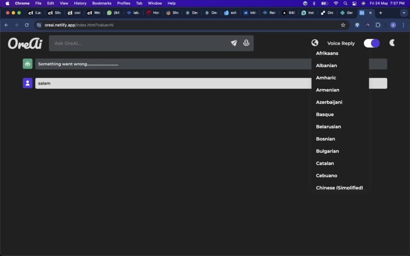Click browser forward arrow

coord(16,25)
